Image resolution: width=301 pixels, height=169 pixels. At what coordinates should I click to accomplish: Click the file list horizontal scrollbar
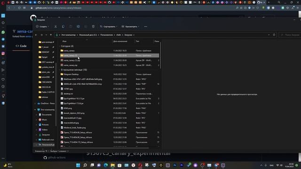[x=104, y=148]
